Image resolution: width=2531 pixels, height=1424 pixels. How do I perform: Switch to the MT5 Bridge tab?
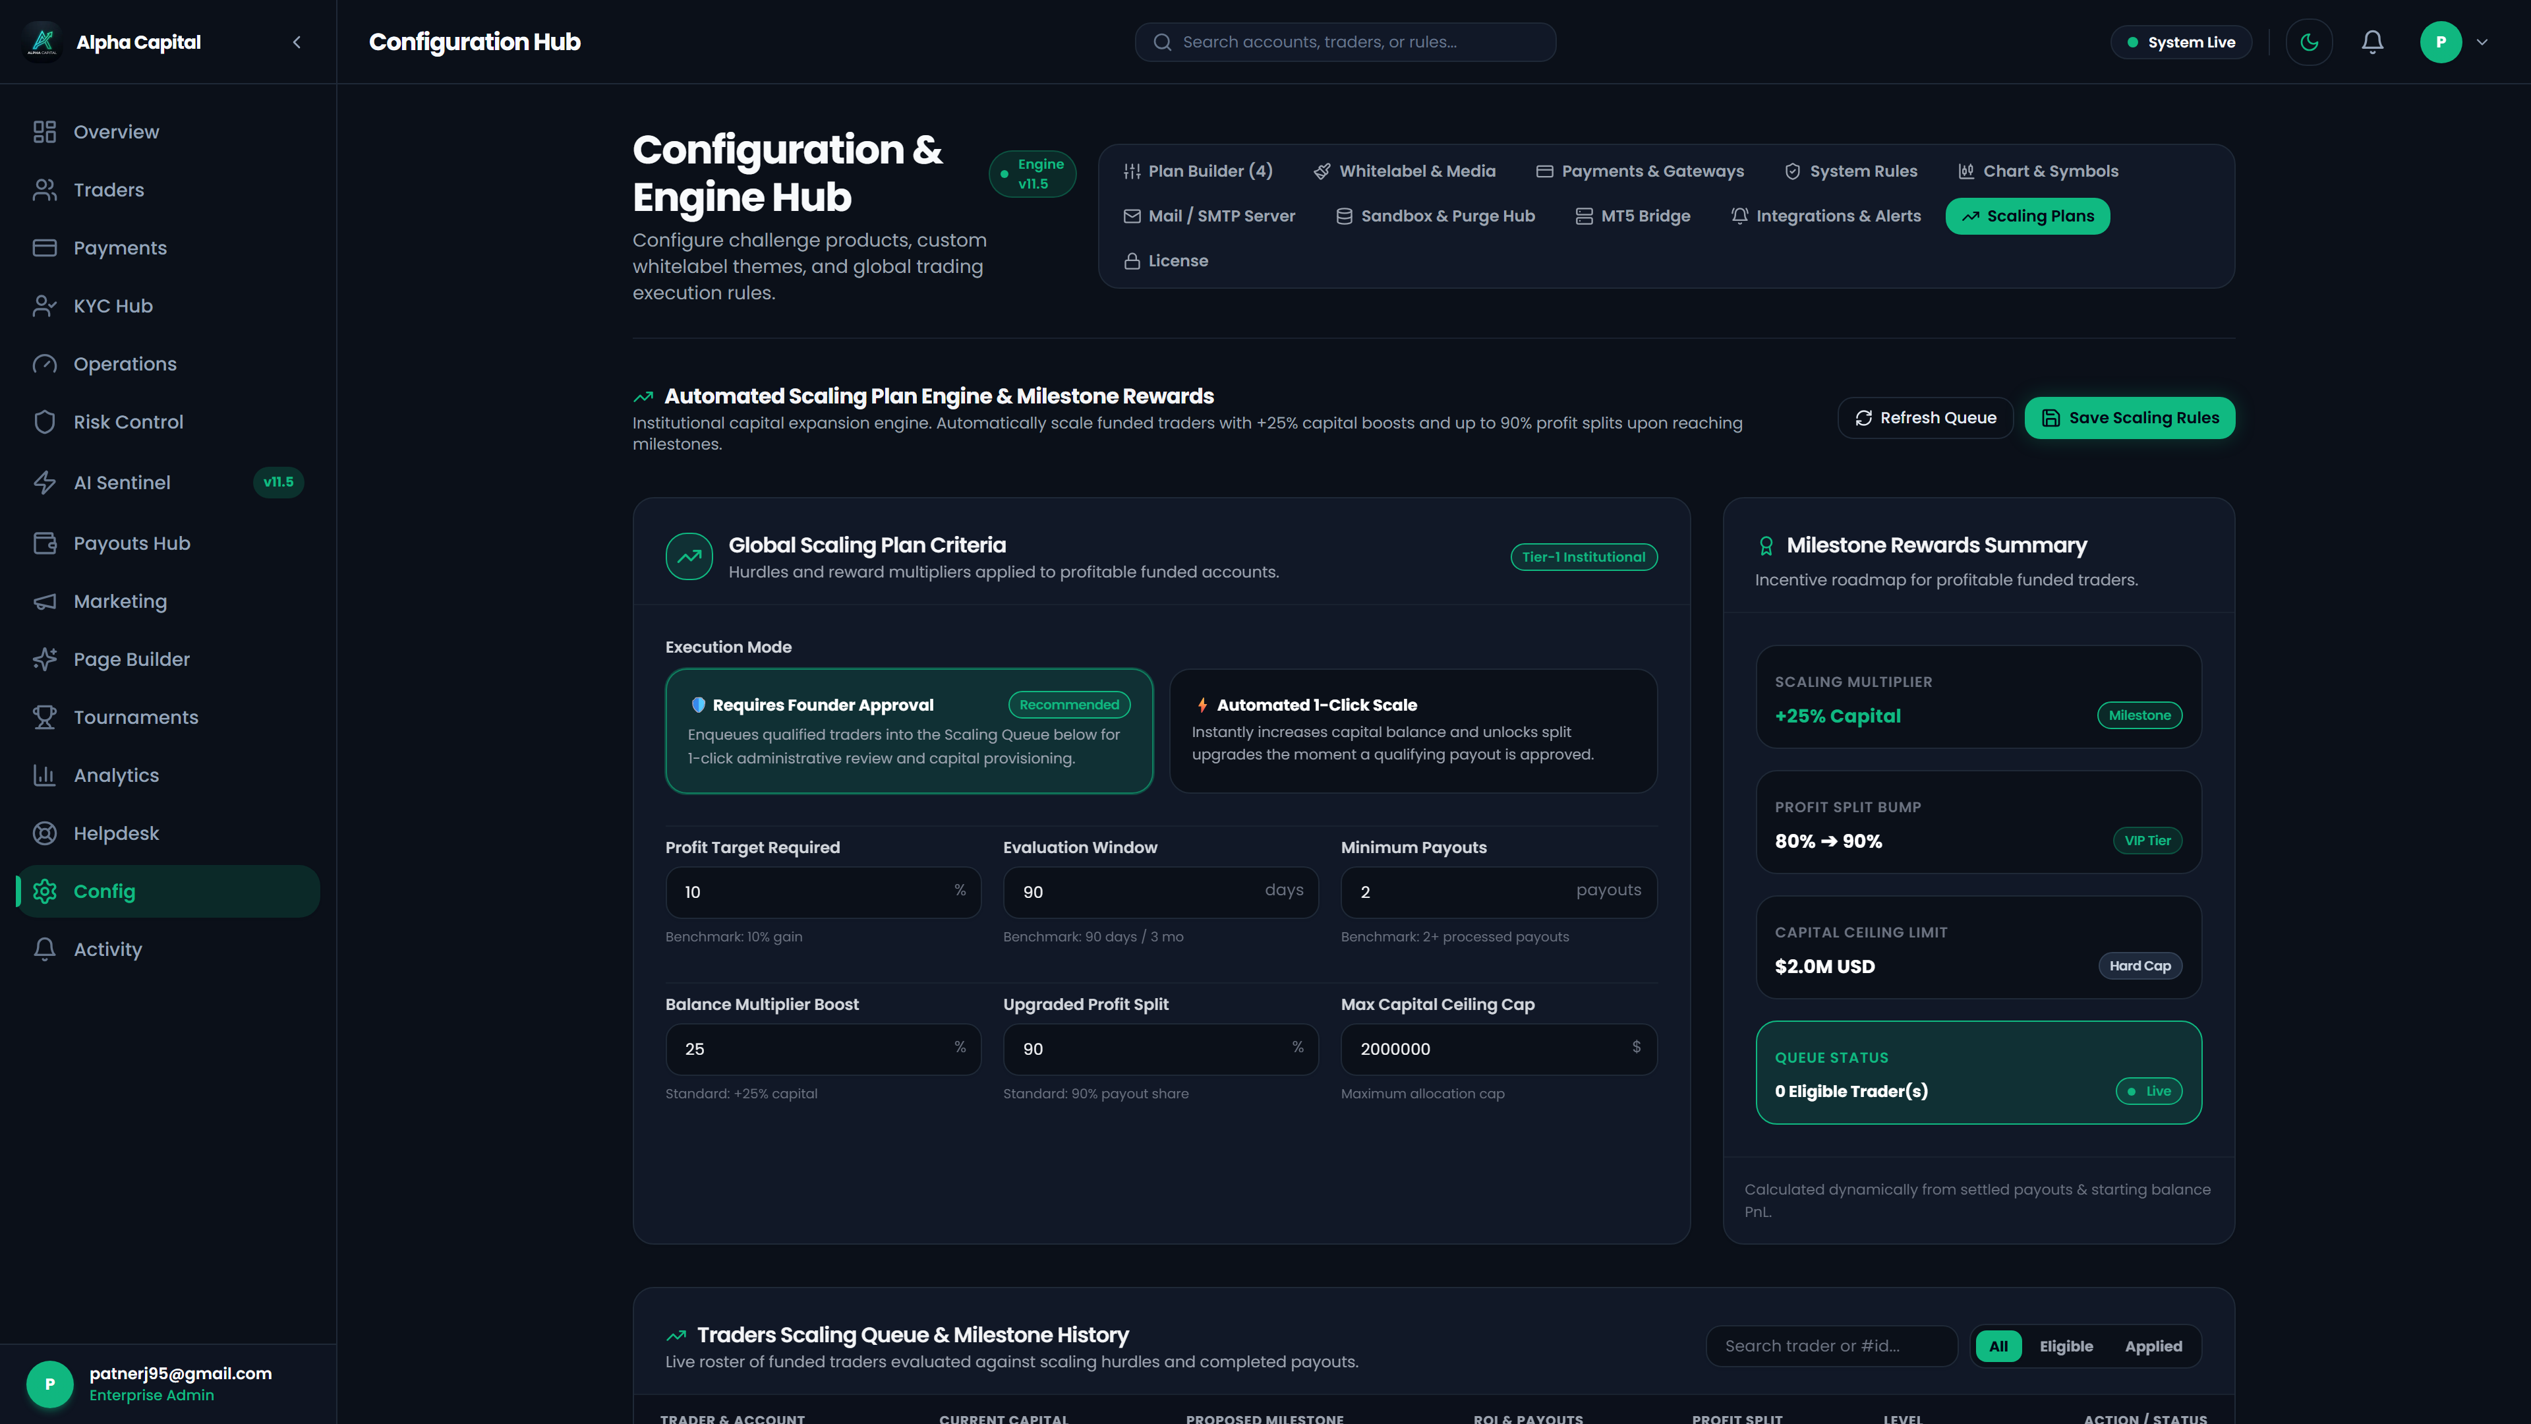1633,216
